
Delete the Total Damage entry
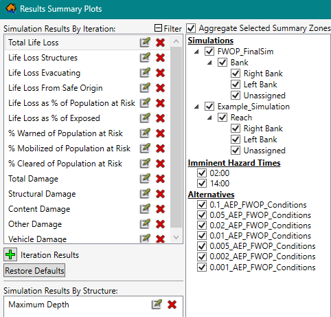pyautogui.click(x=160, y=179)
